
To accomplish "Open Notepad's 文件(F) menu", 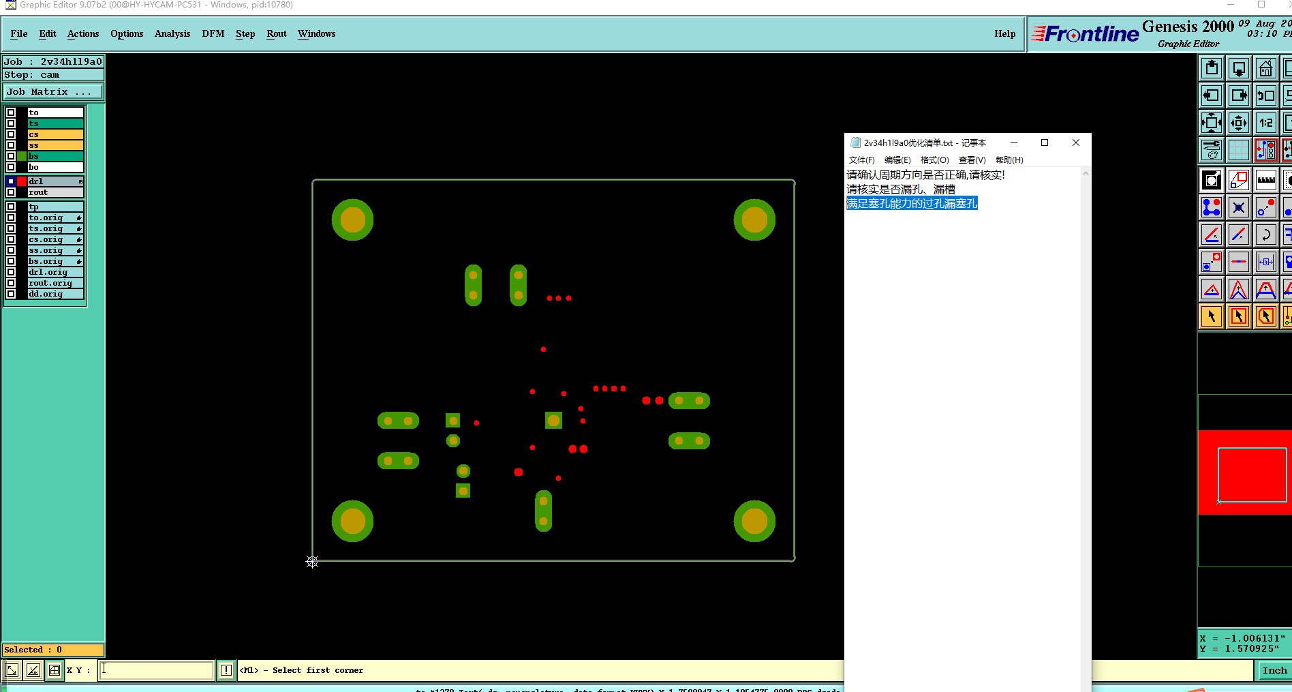I will click(861, 160).
